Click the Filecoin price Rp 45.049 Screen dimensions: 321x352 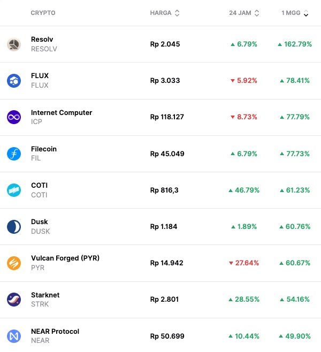tap(167, 154)
